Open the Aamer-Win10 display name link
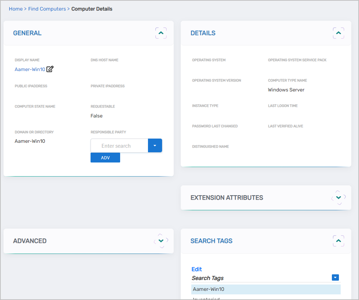The image size is (359, 300). click(x=30, y=69)
